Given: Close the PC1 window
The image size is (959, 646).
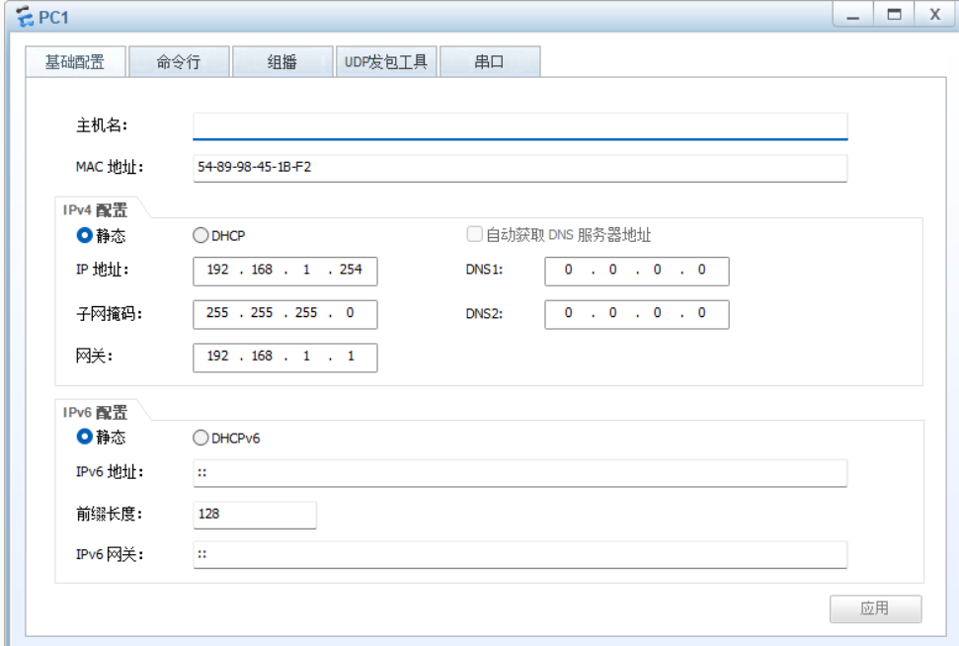Looking at the screenshot, I should click(x=935, y=14).
